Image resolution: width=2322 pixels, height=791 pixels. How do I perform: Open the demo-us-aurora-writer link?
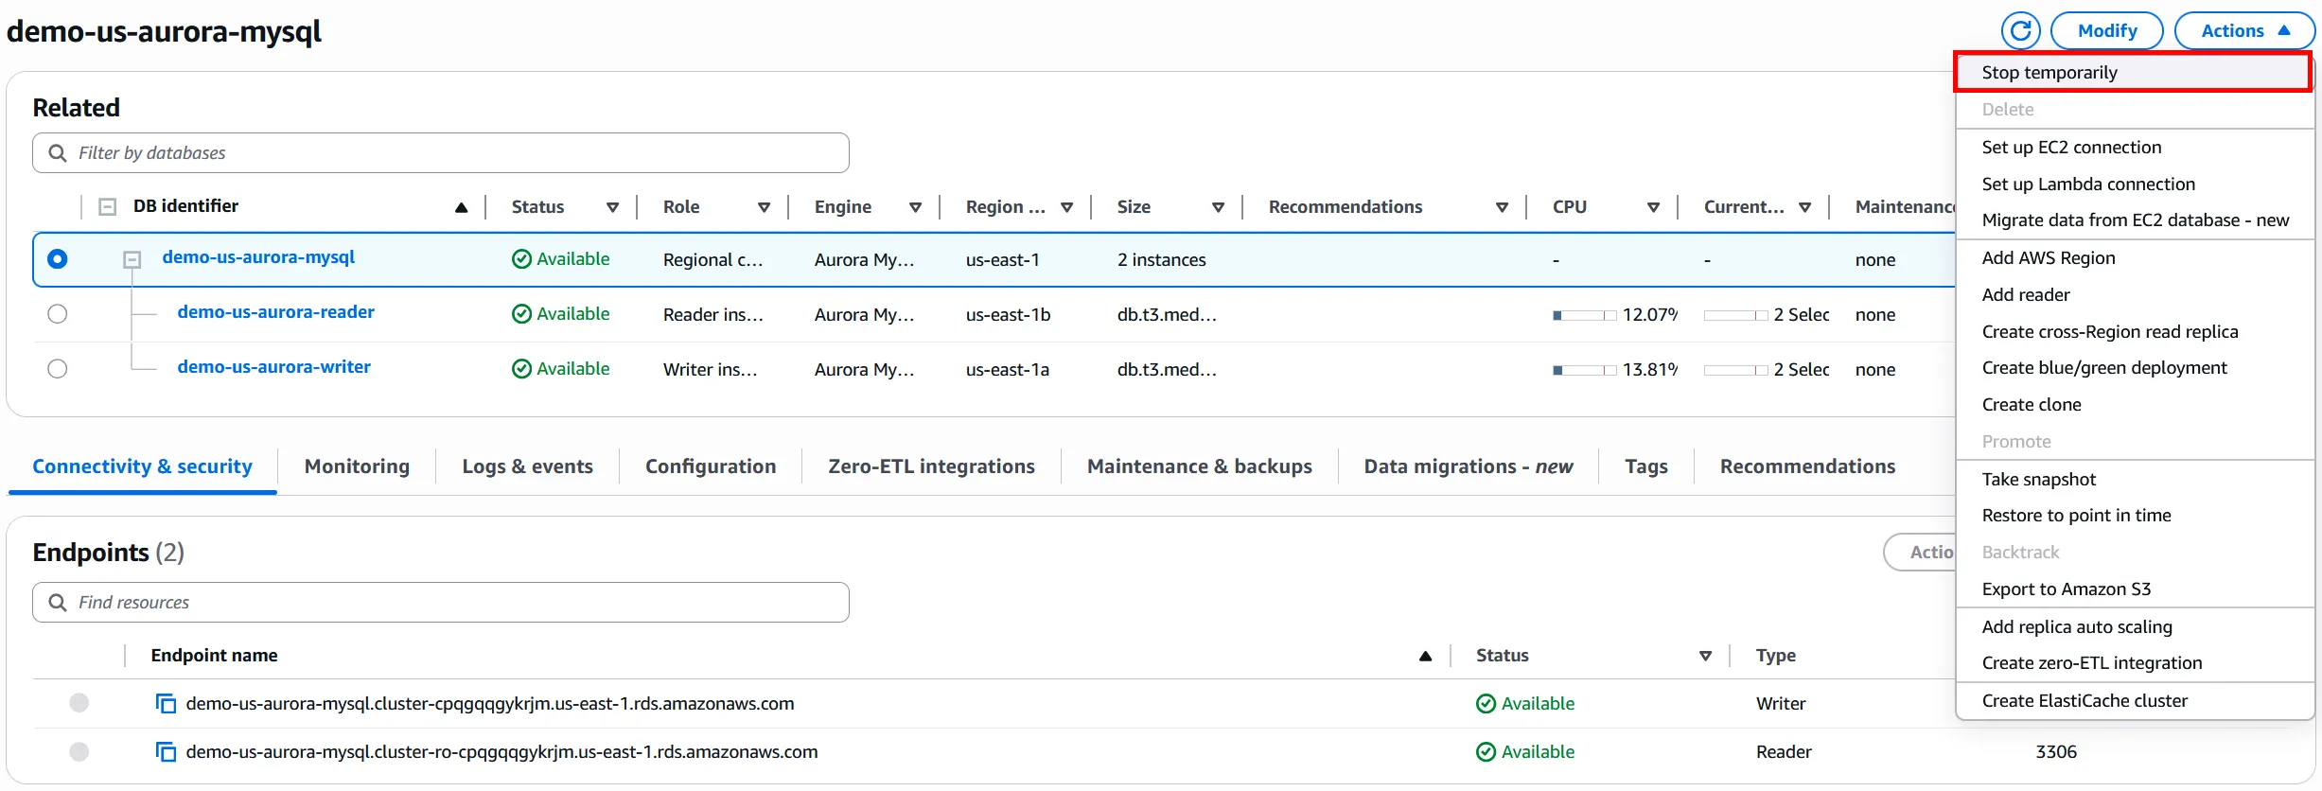273,367
